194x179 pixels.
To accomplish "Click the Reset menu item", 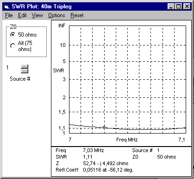I will (77, 15).
